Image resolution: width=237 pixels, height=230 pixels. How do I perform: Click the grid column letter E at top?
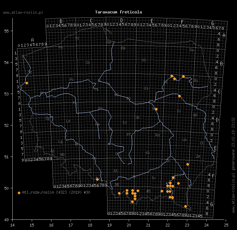tap(152, 21)
